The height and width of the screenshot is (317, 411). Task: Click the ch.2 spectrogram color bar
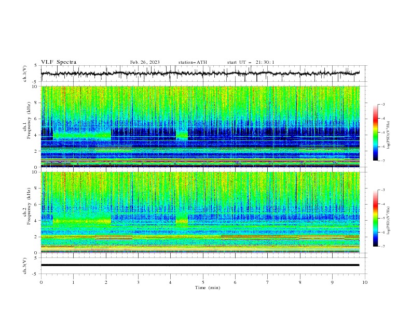(x=375, y=218)
